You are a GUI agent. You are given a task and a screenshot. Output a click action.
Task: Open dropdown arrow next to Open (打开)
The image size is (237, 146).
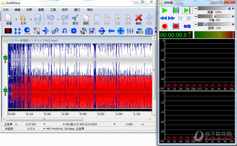[x=31, y=19]
